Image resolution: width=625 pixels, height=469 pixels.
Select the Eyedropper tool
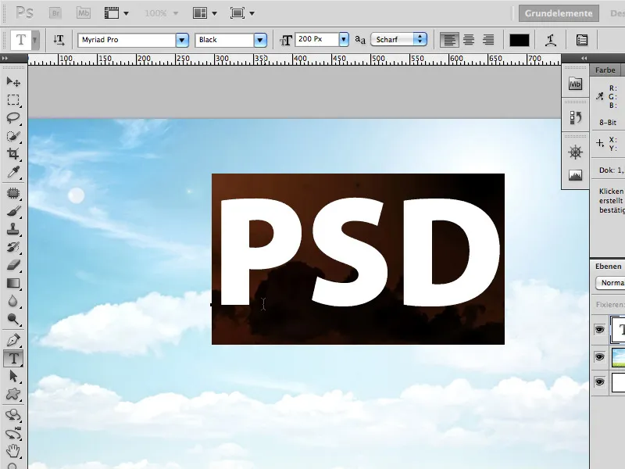[x=13, y=172]
